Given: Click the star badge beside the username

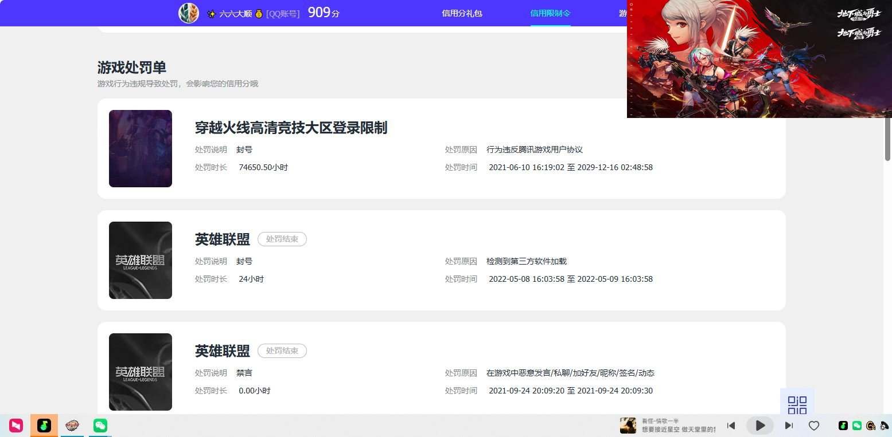Looking at the screenshot, I should tap(211, 13).
